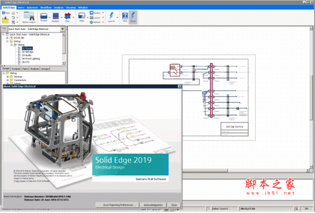Collapse the upper Wiring project node
This screenshot has width=315, height=213.
[x=7, y=41]
